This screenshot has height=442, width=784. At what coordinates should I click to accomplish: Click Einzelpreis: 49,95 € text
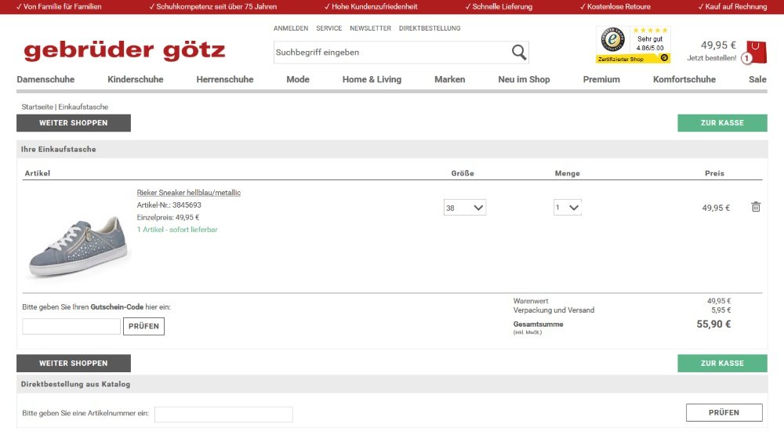click(x=168, y=218)
